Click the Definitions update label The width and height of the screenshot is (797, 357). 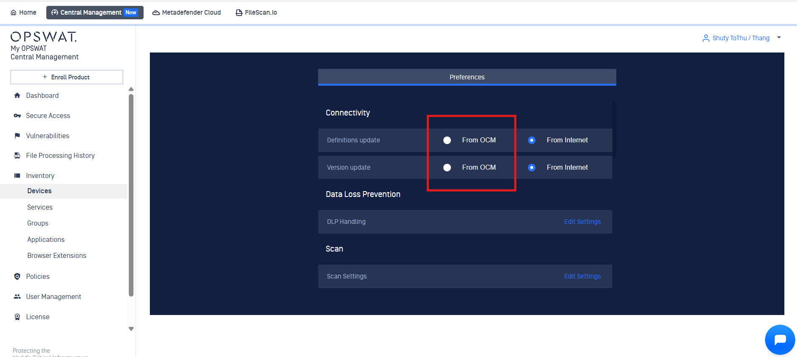point(353,140)
